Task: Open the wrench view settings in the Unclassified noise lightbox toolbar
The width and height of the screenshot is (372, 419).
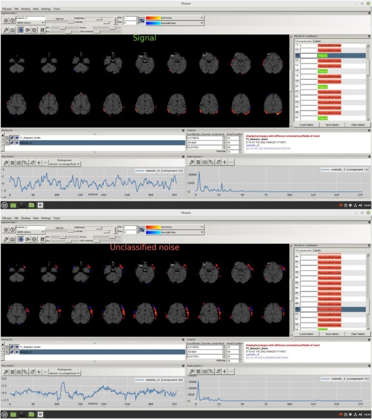Action: (6, 239)
